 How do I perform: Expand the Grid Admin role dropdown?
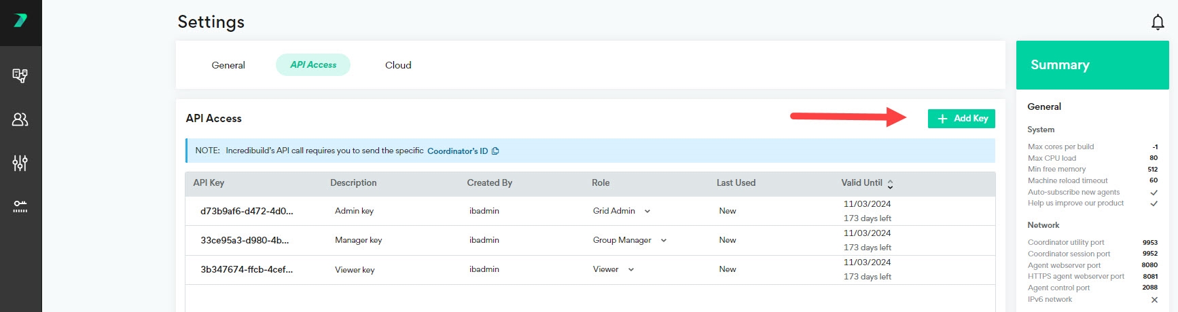tap(647, 211)
